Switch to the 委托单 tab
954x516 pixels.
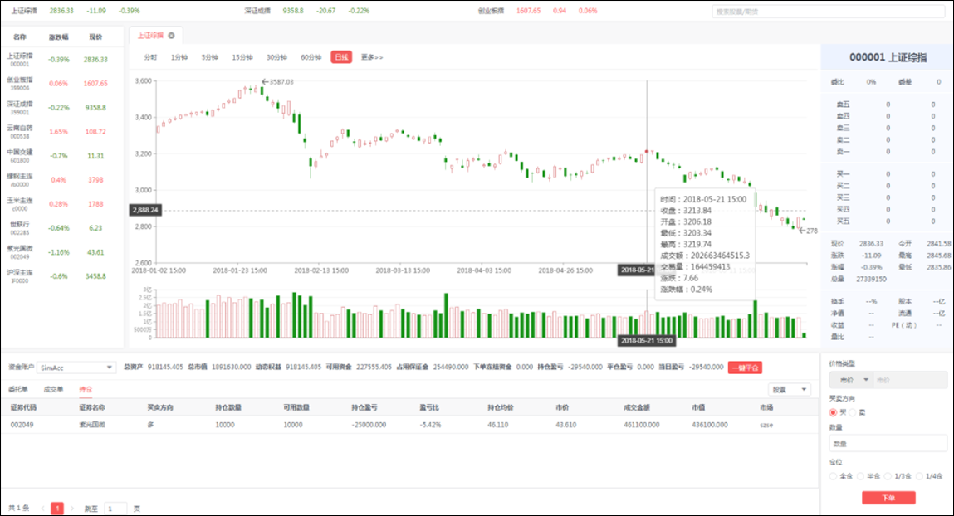click(18, 389)
